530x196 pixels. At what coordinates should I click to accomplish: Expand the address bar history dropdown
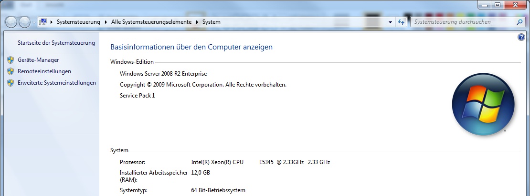(391, 22)
